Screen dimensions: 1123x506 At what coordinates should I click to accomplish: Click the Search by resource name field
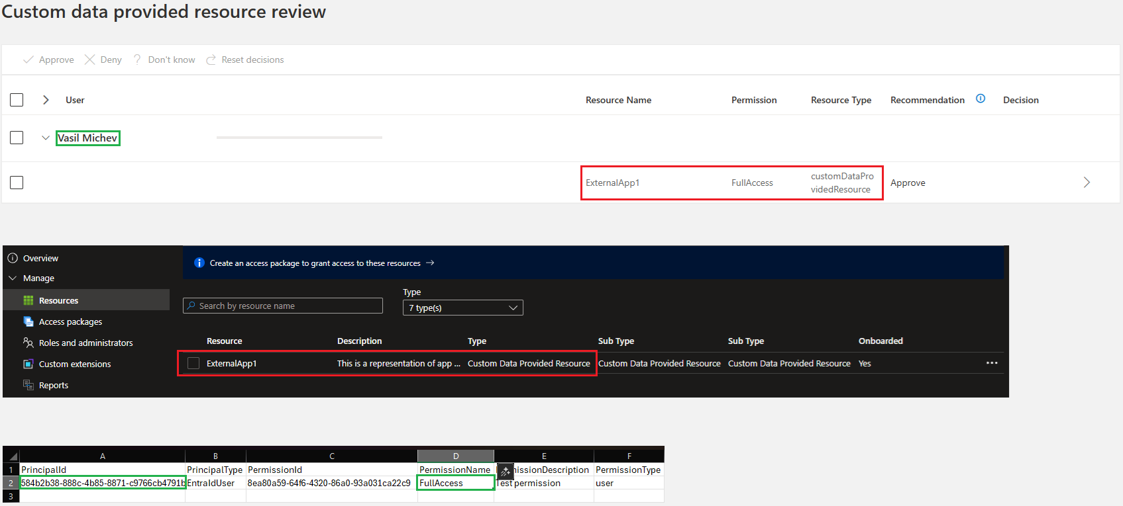click(283, 306)
